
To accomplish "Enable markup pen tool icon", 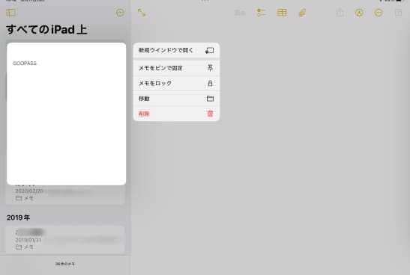I will point(359,13).
